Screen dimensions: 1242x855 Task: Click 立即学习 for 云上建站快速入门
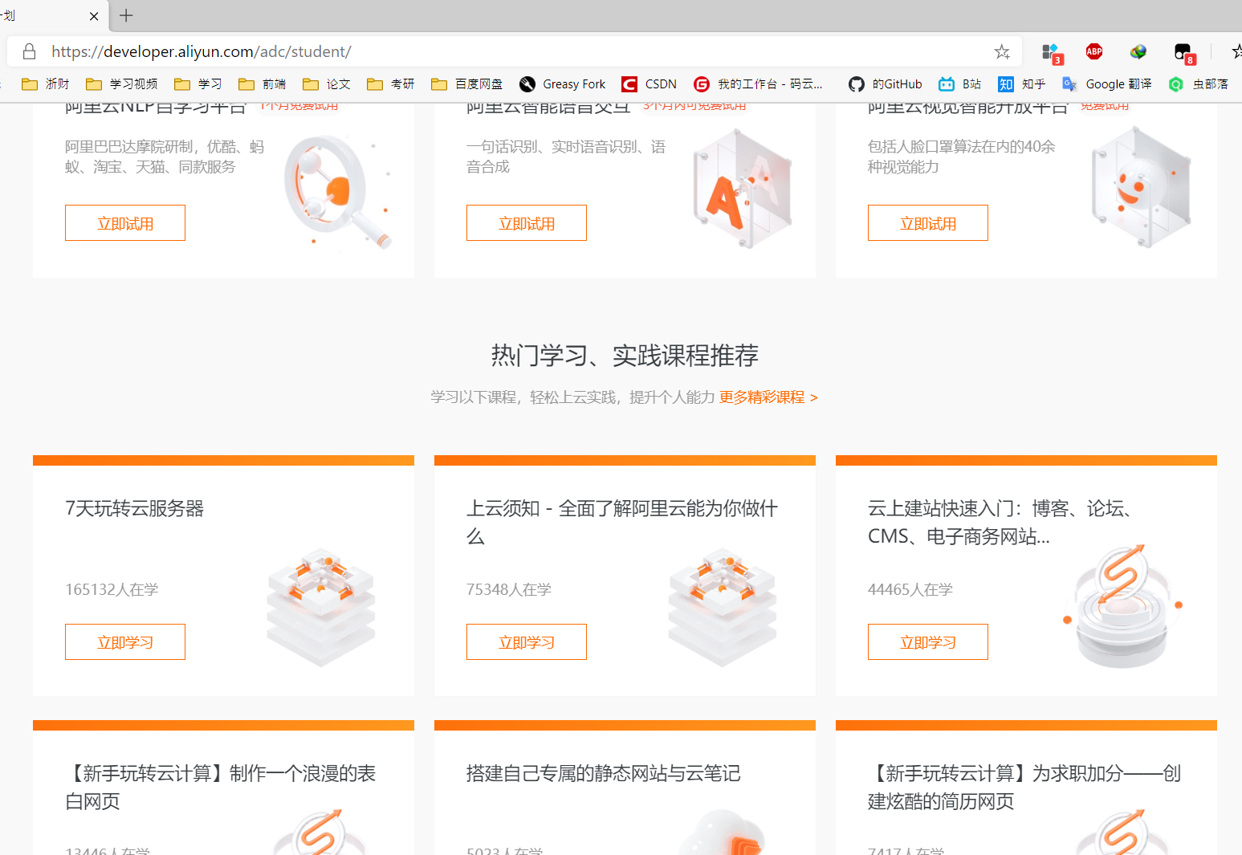[x=928, y=642]
